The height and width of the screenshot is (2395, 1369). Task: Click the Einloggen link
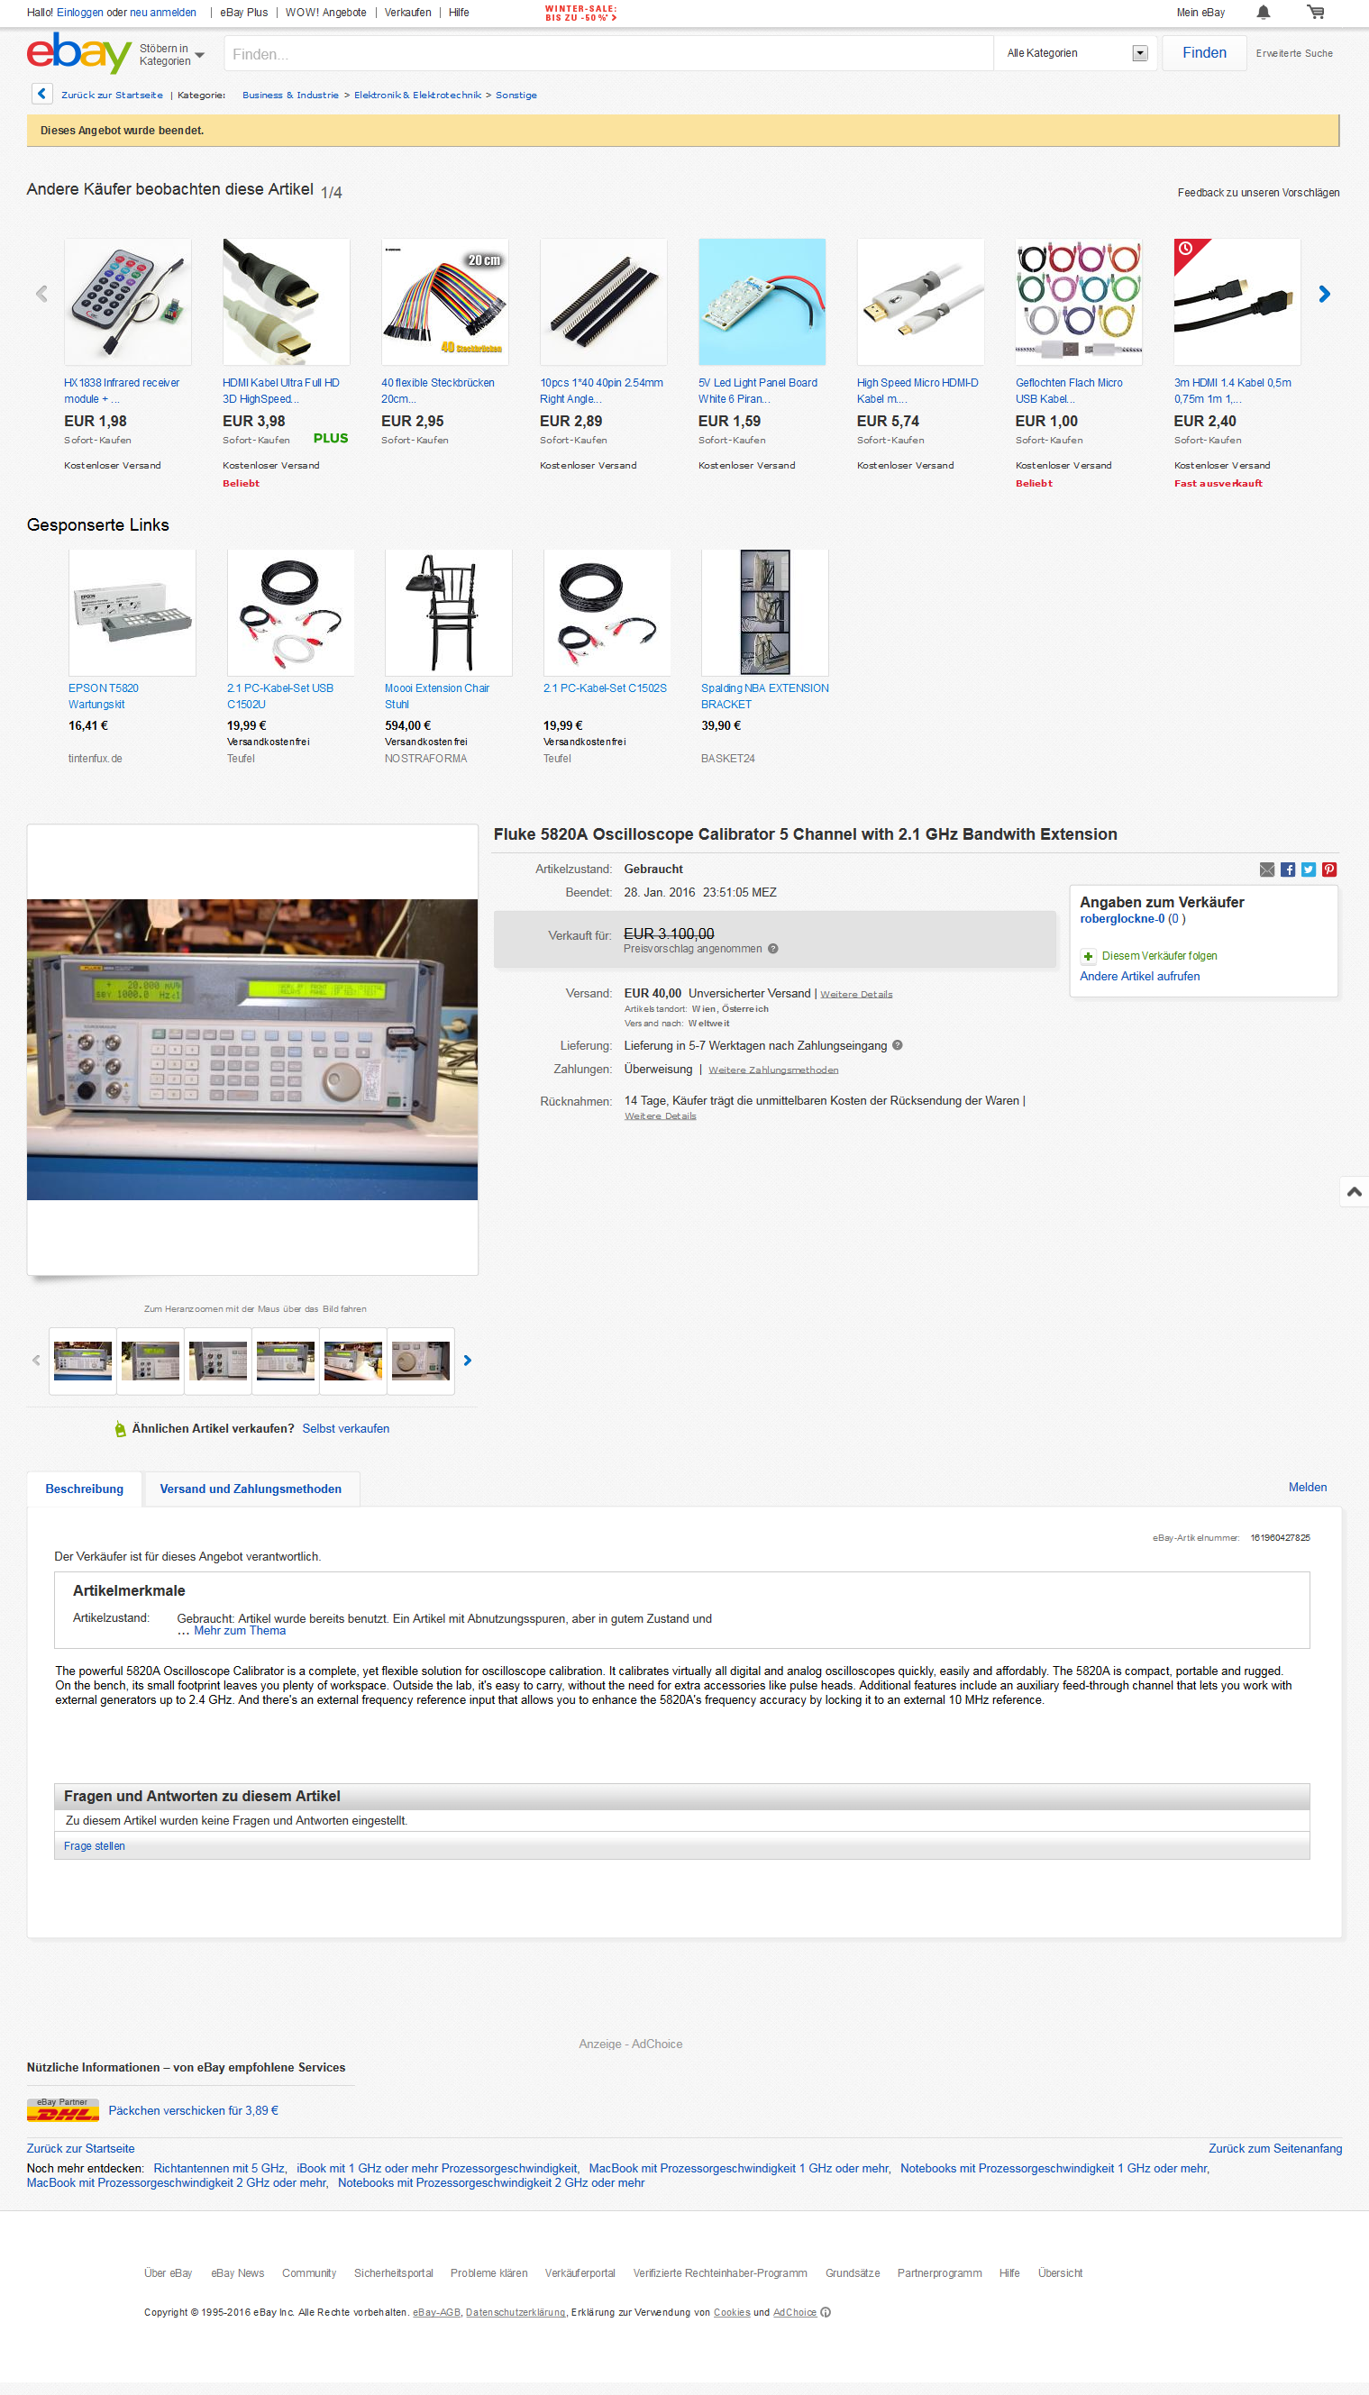(x=80, y=13)
